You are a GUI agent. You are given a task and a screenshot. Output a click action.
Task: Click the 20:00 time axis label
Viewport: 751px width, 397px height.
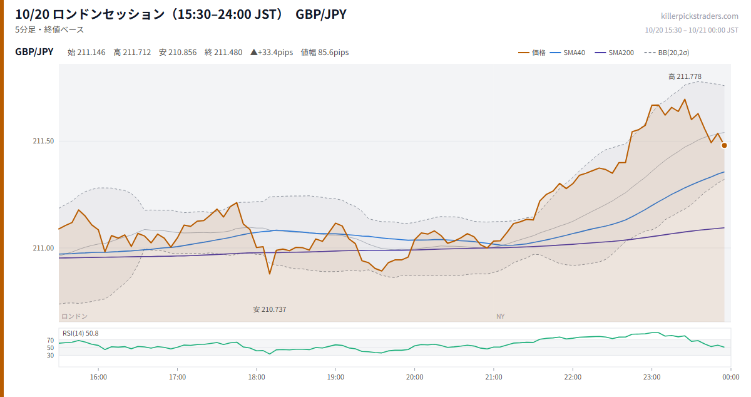[414, 377]
